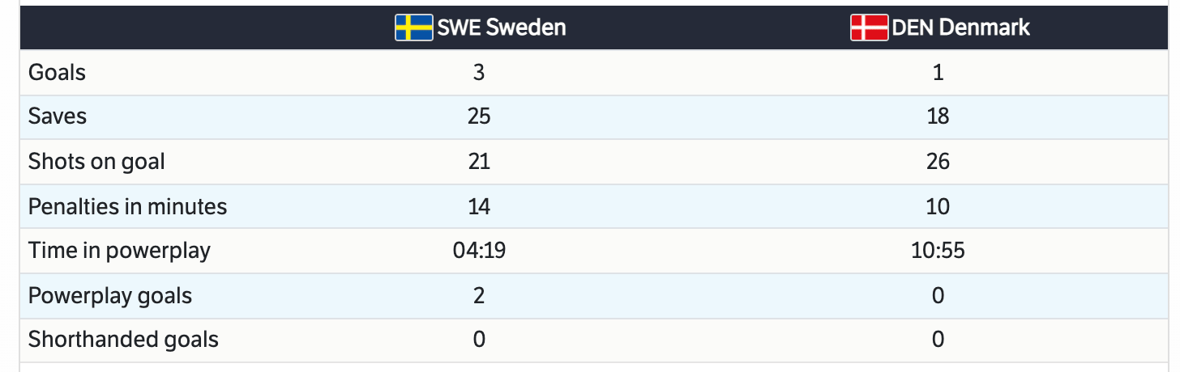Click Sweden's saves value 25
Image resolution: width=1180 pixels, height=372 pixels.
[479, 116]
